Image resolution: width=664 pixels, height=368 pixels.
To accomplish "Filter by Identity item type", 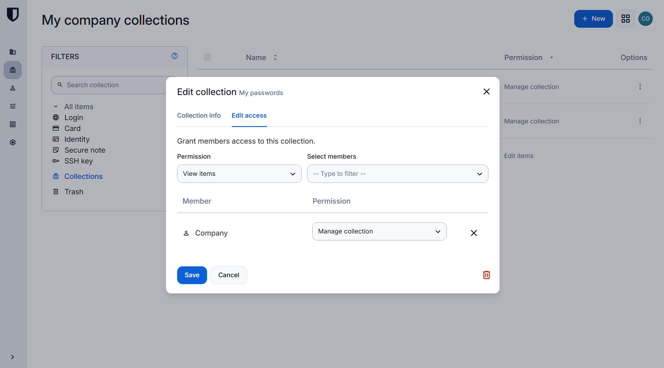I will pos(77,139).
